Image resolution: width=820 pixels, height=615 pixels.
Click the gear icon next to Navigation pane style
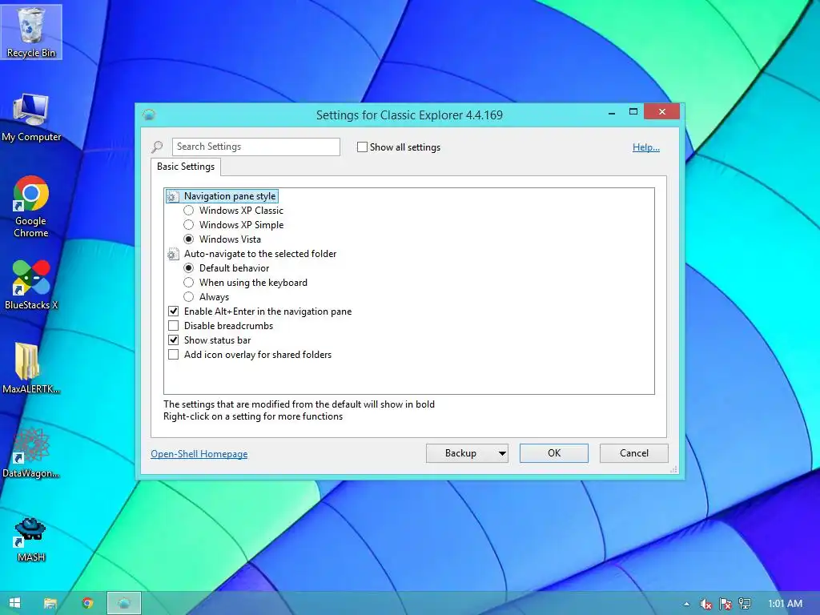pyautogui.click(x=173, y=197)
